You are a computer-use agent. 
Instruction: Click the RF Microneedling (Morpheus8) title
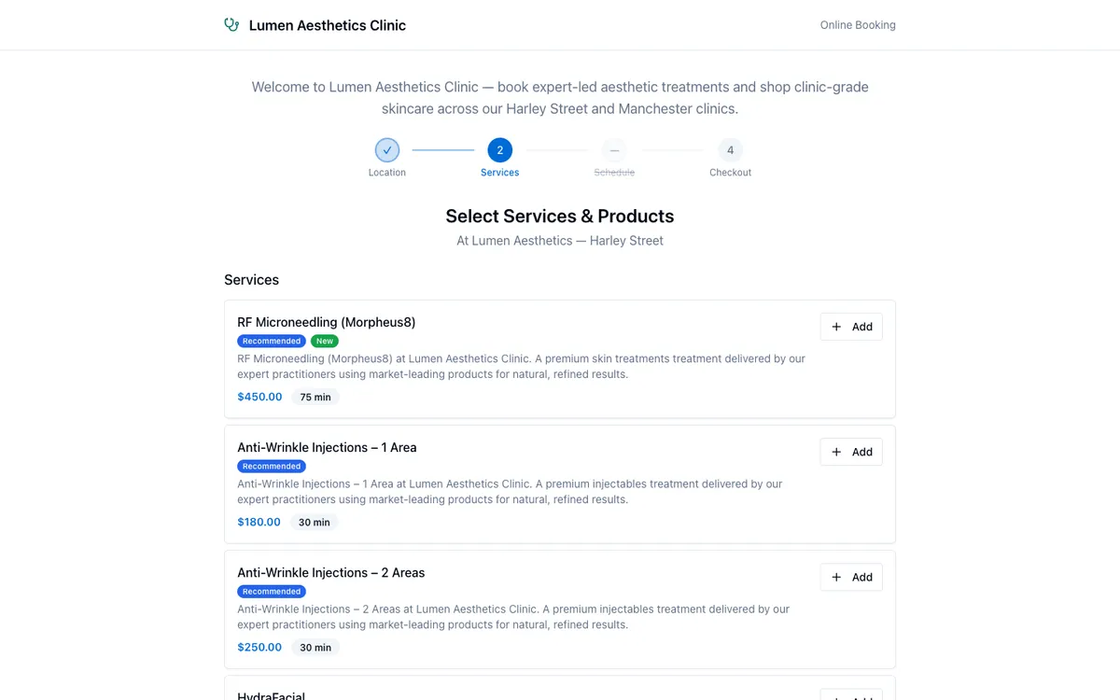pyautogui.click(x=327, y=322)
